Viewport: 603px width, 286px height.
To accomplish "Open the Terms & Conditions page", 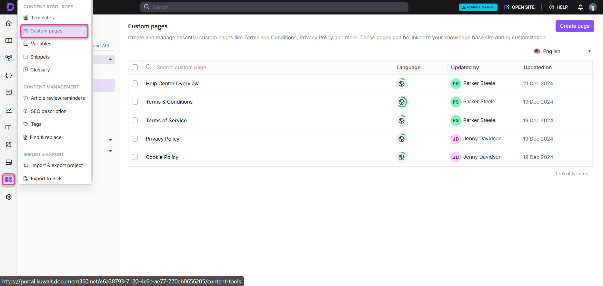I will 169,102.
